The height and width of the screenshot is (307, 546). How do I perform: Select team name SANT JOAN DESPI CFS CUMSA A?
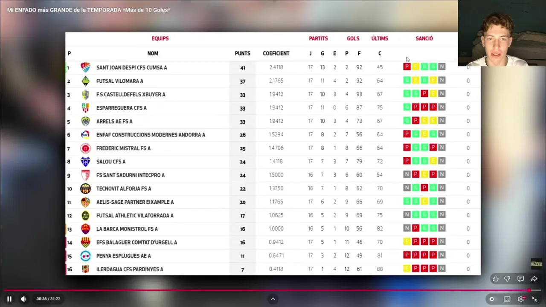pos(131,67)
